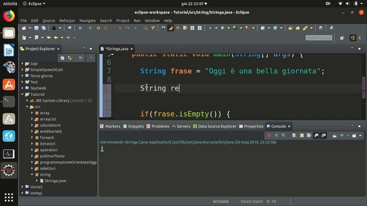Open the New file wizard dropdown arrow
Viewport: 367px width, 206px height.
click(30, 28)
